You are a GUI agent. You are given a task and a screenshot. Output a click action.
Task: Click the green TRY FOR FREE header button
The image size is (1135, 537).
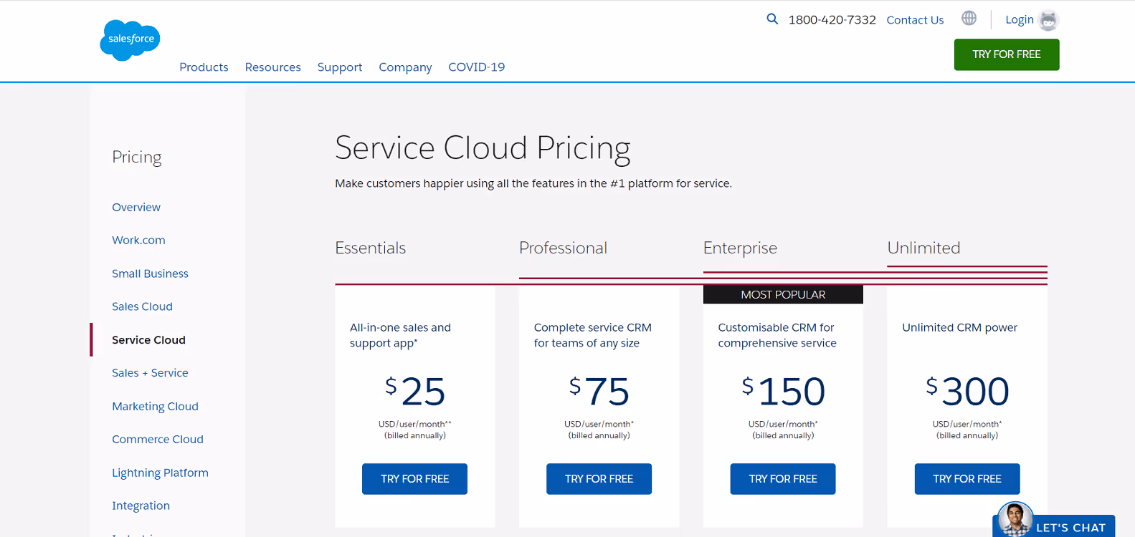pos(1007,54)
